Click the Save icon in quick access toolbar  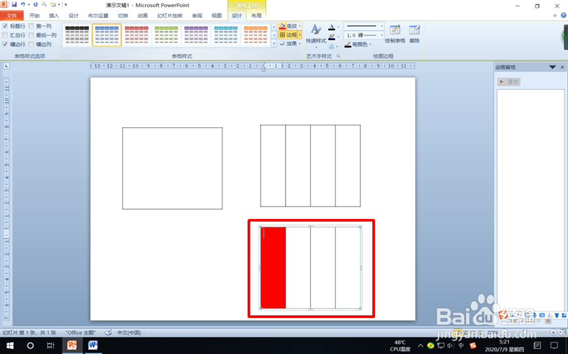coord(14,5)
